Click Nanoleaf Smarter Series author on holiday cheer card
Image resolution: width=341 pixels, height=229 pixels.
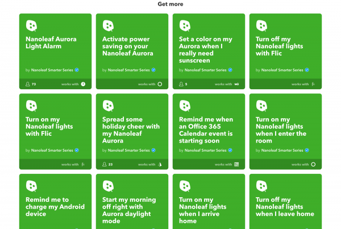pyautogui.click(x=129, y=150)
